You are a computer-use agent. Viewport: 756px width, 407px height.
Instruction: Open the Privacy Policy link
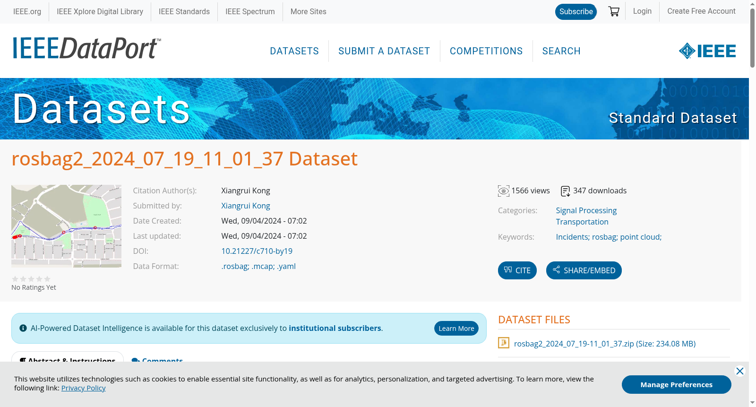[x=83, y=388]
